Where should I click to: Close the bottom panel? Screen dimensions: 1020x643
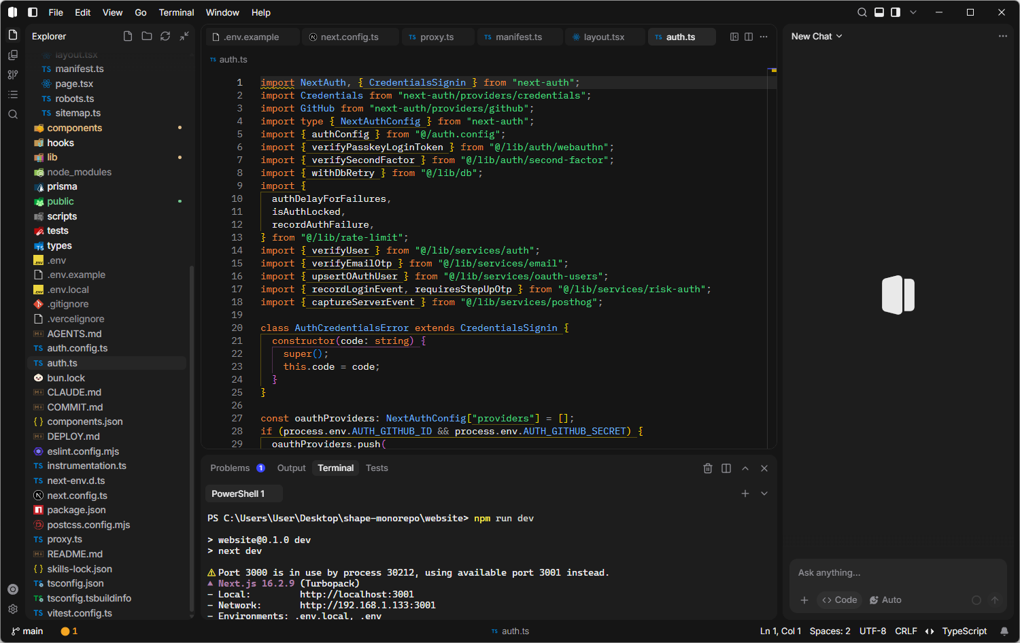pyautogui.click(x=764, y=468)
